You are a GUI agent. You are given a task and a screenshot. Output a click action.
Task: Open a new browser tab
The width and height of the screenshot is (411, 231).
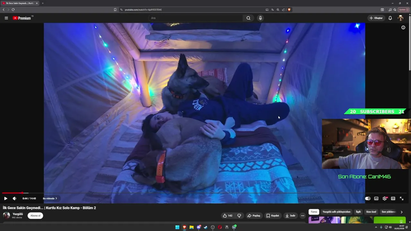click(42, 3)
